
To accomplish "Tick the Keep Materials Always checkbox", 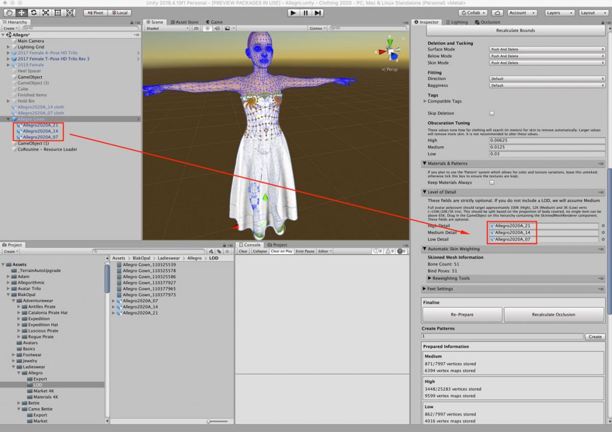I will pyautogui.click(x=492, y=183).
